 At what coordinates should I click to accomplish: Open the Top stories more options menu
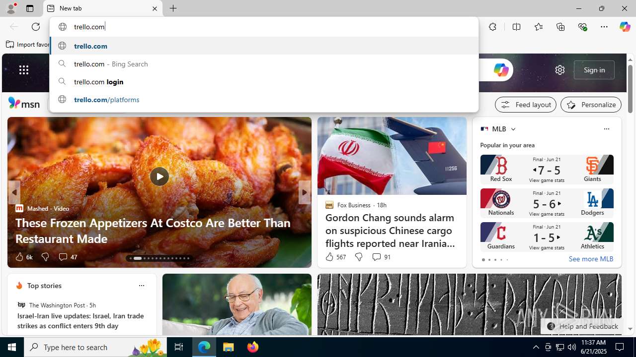(141, 286)
